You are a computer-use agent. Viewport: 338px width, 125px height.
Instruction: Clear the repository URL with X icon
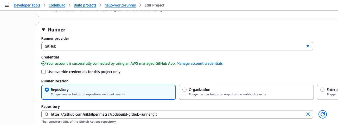point(308,114)
